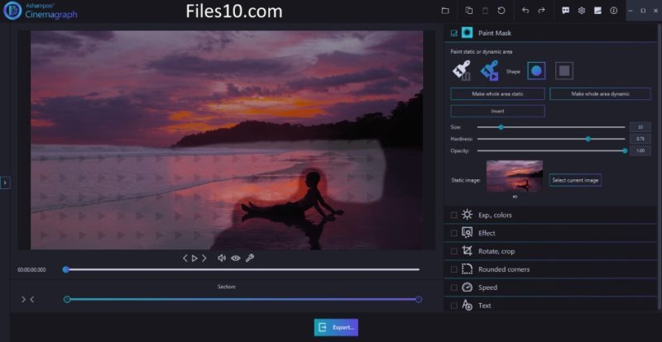This screenshot has width=662, height=342.
Task: Enable the Effect checkbox
Action: pyautogui.click(x=453, y=233)
